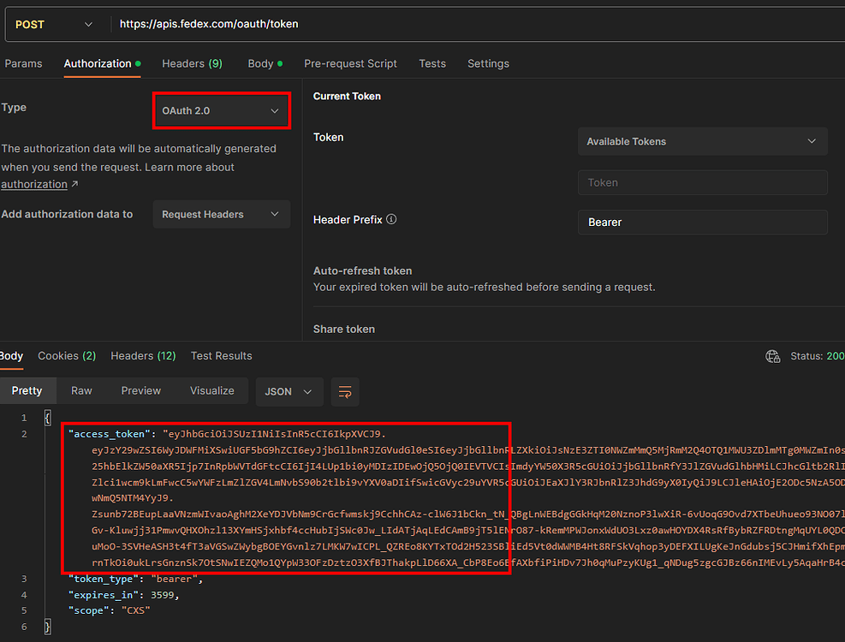Viewport: 845px width, 642px height.
Task: View Cookies (2) in the response section
Action: [x=66, y=355]
